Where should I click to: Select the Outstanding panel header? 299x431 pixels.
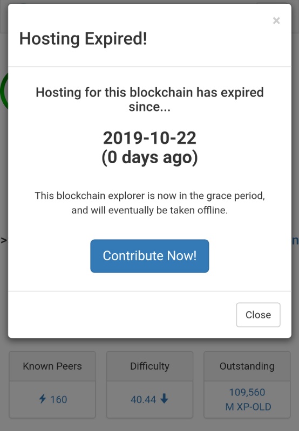tap(247, 366)
